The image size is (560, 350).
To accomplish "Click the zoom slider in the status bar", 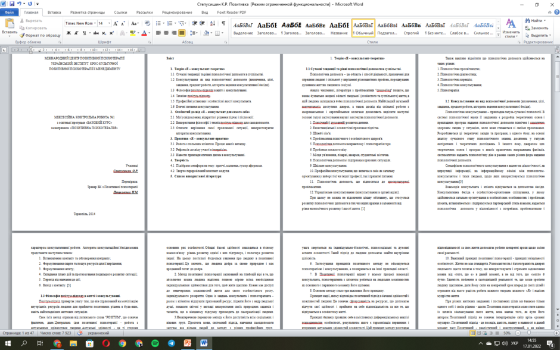I will coord(537,333).
